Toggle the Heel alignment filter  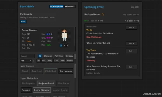(63, 61)
